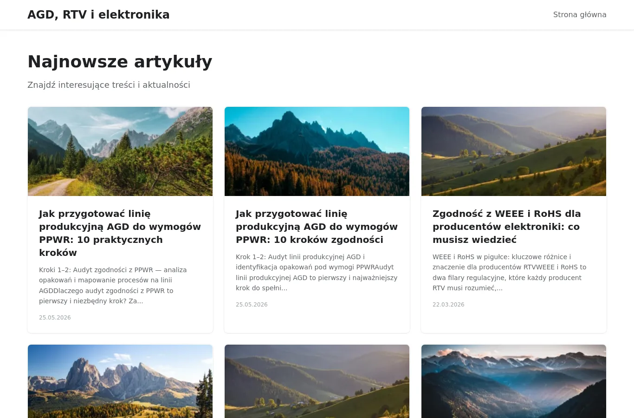Screen dimensions: 634x418
Task: Open the autumn forest mountain peak thumbnail
Action: point(317,151)
